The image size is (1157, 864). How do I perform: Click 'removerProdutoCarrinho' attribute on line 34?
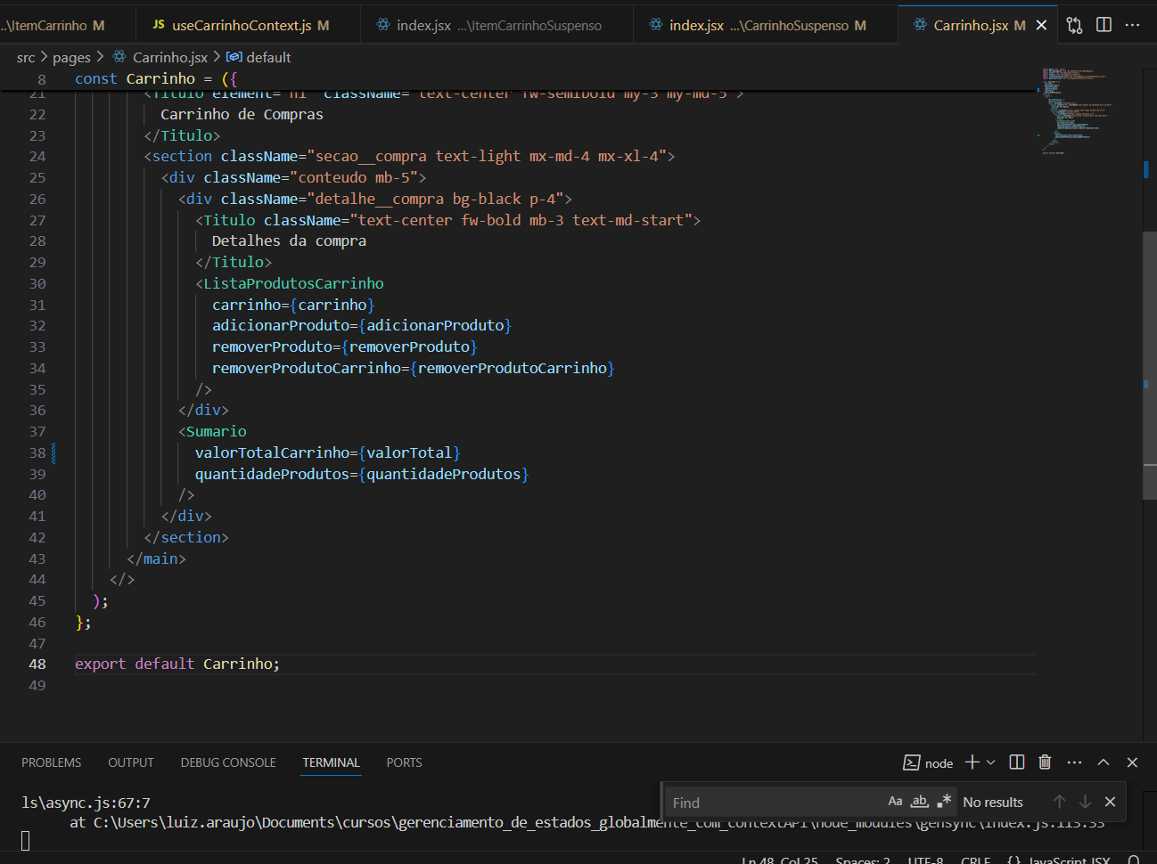coord(307,368)
